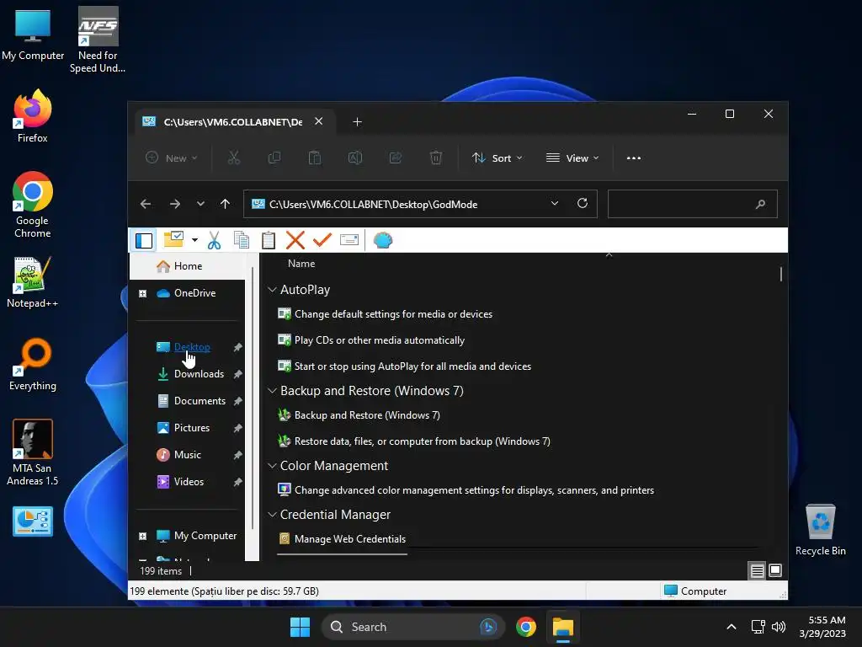Click the Copy pages icon in white toolbar
This screenshot has width=862, height=647.
[242, 240]
